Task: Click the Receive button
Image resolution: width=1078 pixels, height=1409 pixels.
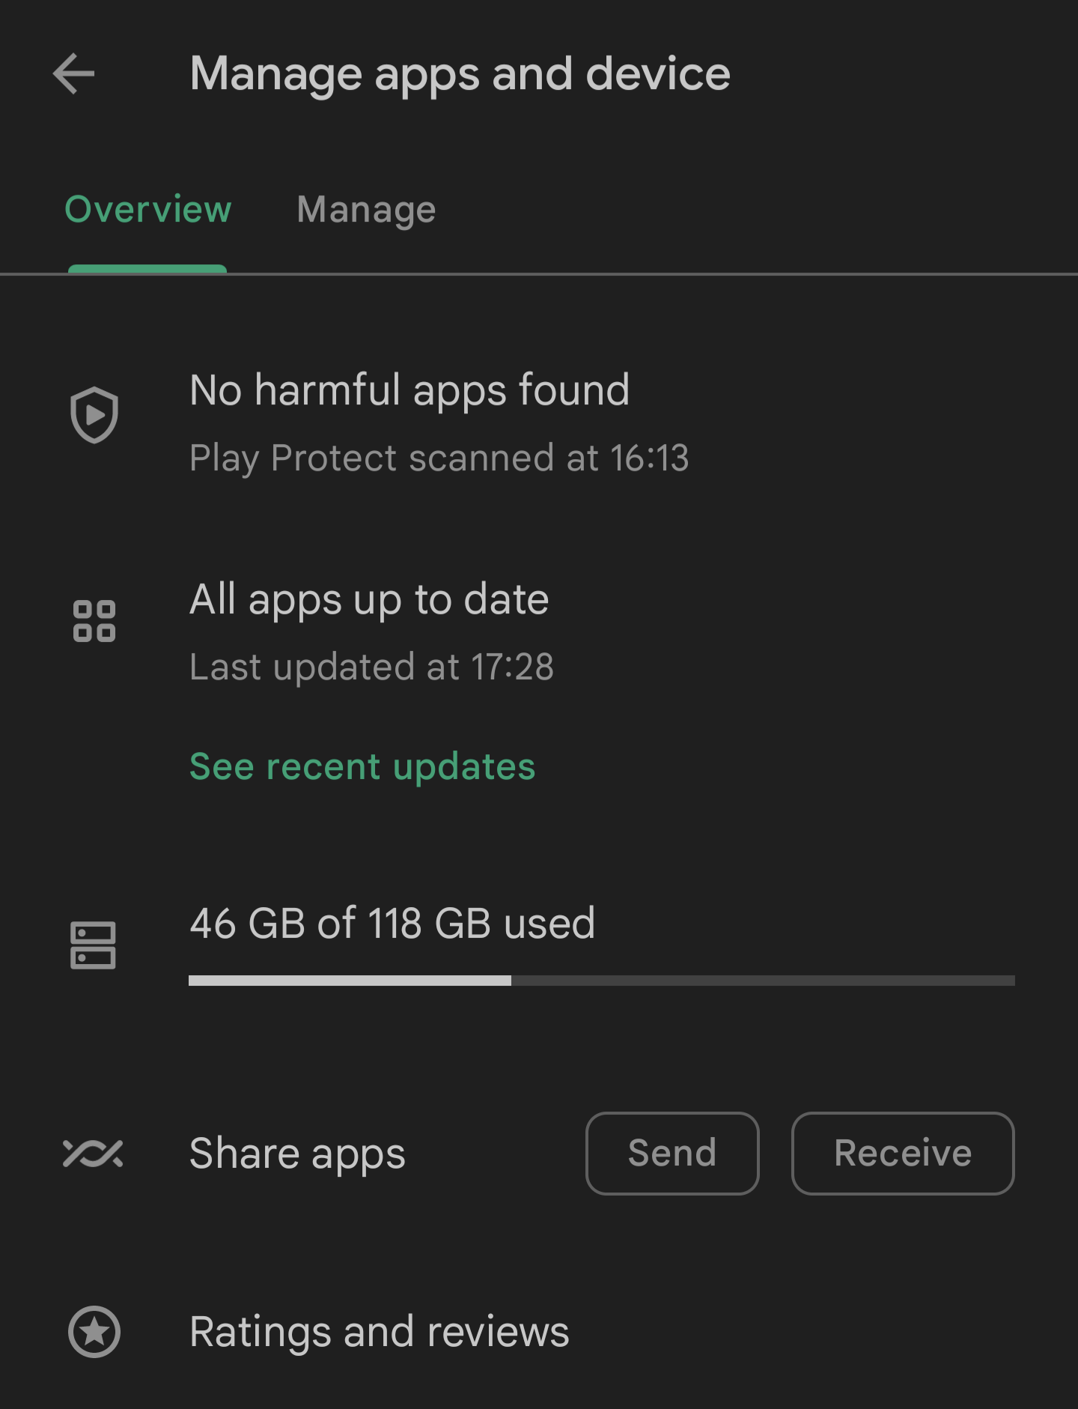Action: [x=903, y=1154]
